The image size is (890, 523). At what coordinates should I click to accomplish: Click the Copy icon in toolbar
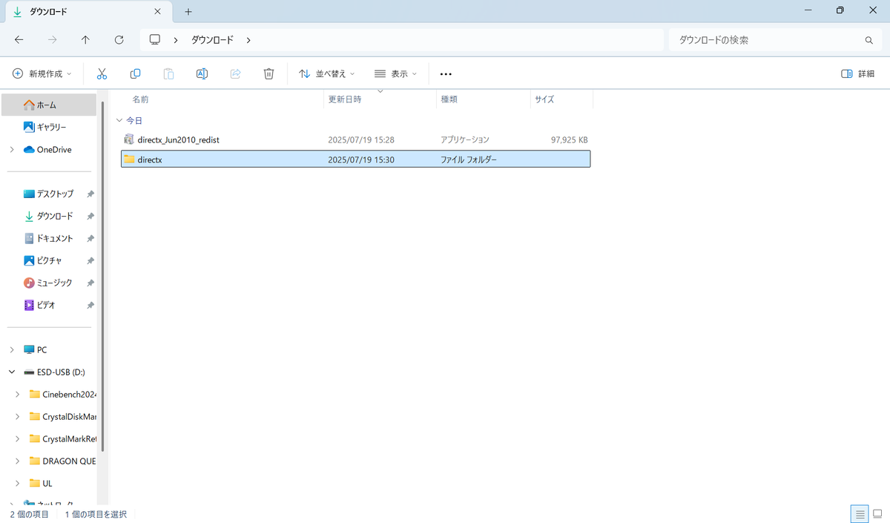click(x=135, y=73)
